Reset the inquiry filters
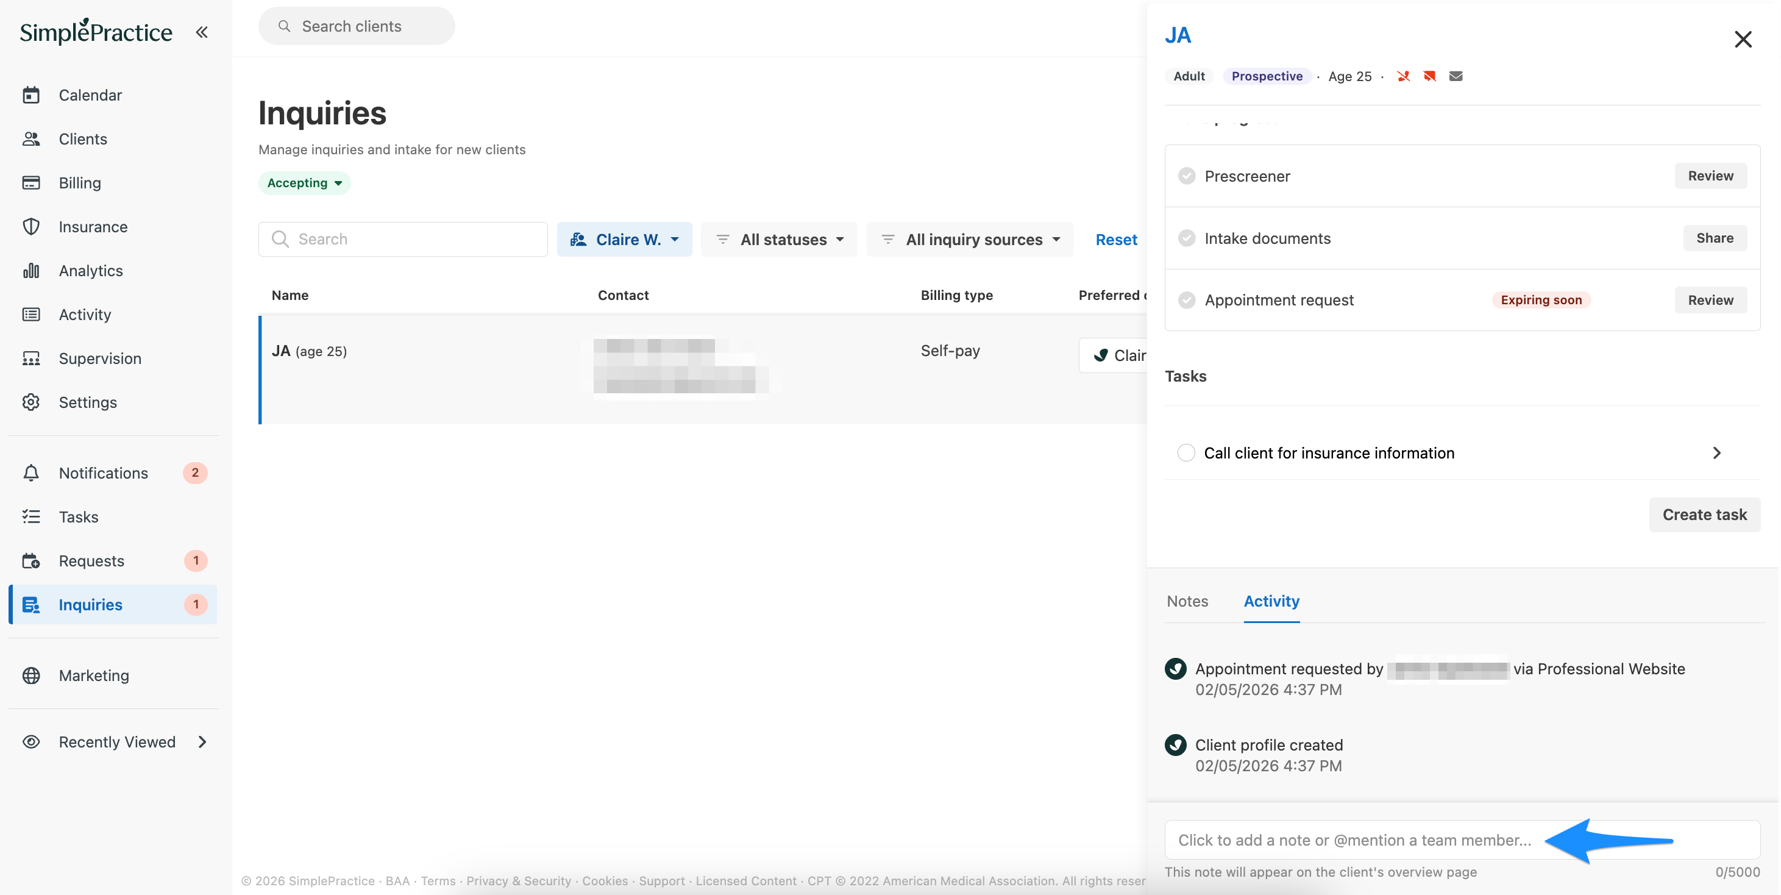The height and width of the screenshot is (895, 1781). [x=1116, y=240]
